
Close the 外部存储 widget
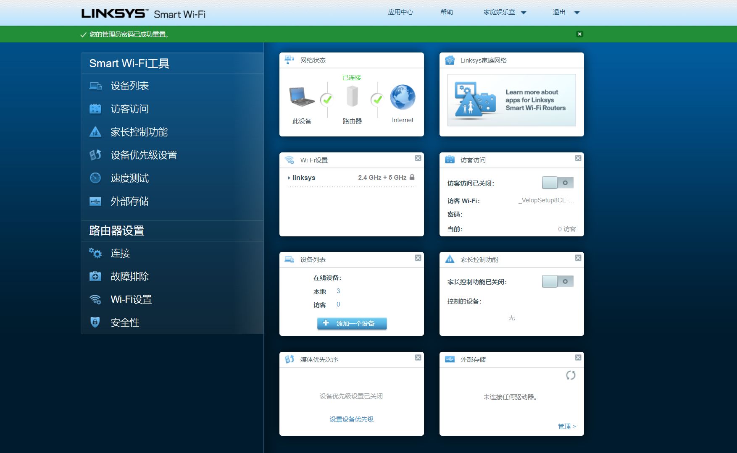click(578, 357)
